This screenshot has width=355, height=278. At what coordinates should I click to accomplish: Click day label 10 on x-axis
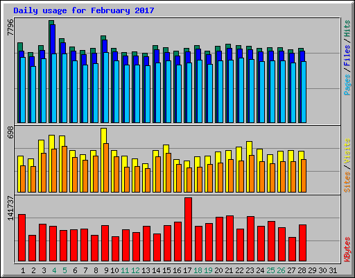pos(114,270)
